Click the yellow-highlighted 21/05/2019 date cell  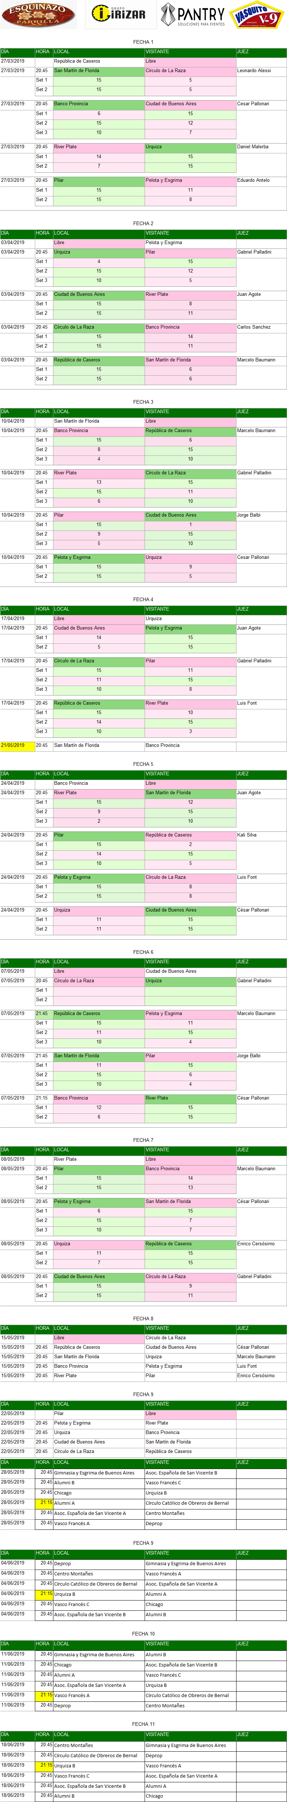tap(17, 746)
